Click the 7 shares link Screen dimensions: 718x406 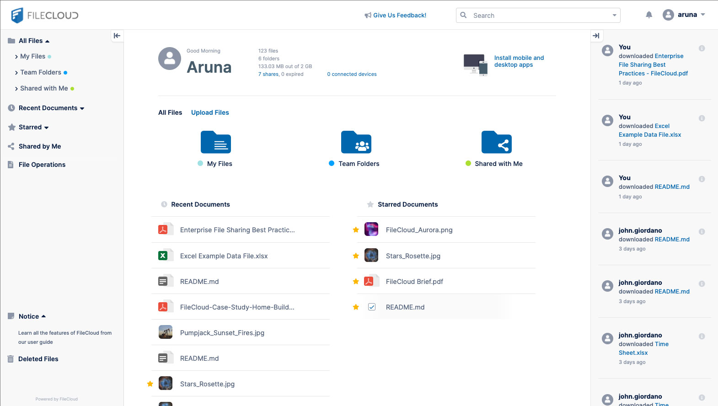(268, 74)
